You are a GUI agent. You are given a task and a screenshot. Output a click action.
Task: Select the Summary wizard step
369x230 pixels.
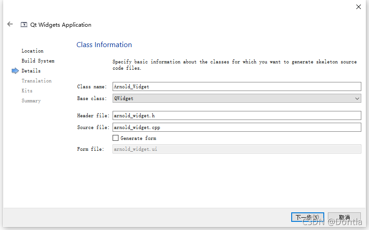coord(31,101)
